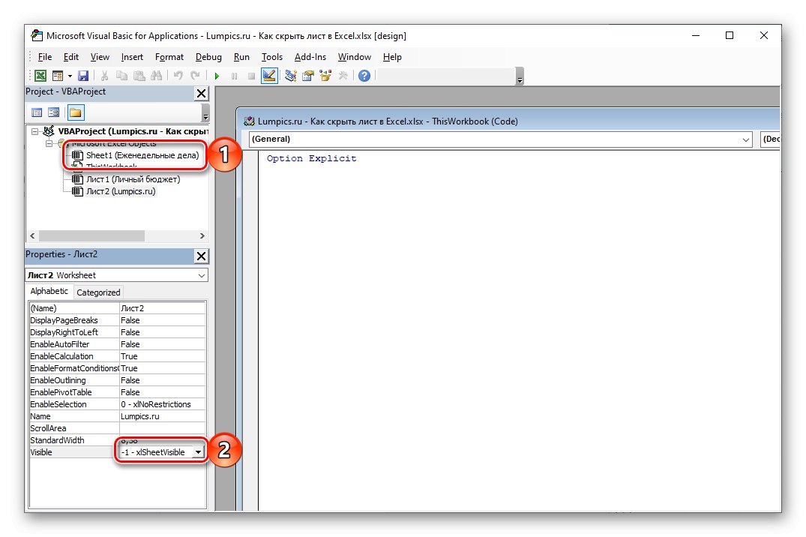Click the Name property value Lumpics.ru
This screenshot has width=806, height=537.
click(163, 416)
